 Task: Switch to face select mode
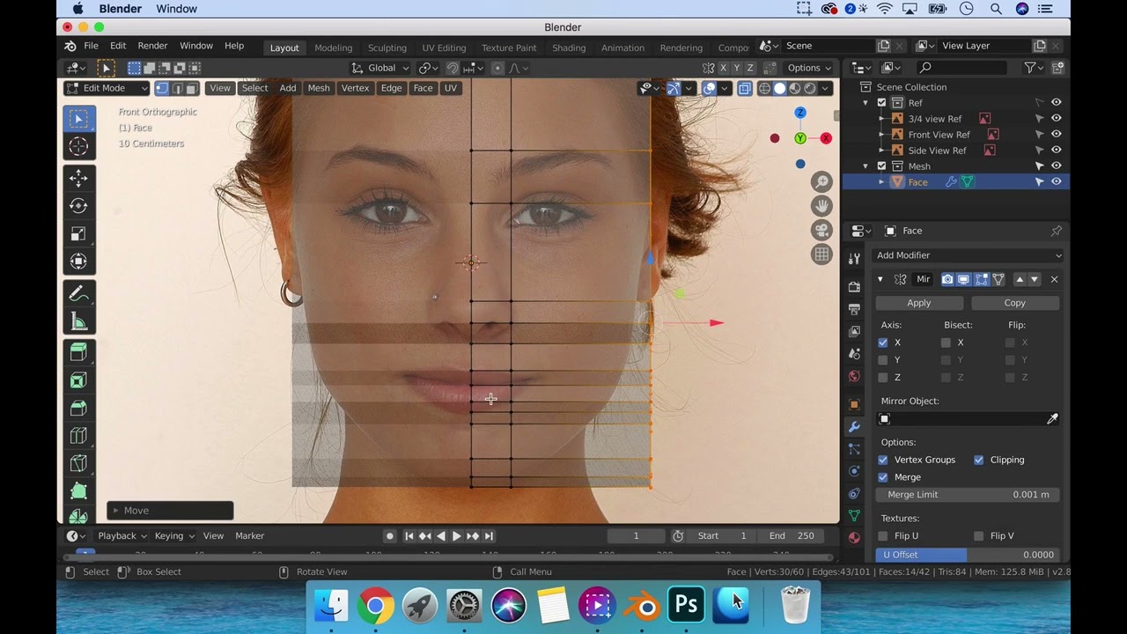point(191,88)
